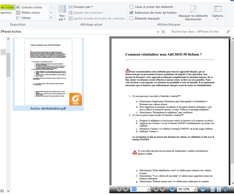Open Grouper par dropdown

point(81,7)
